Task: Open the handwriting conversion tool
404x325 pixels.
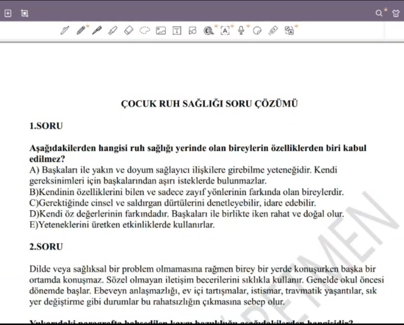Action: coord(289,30)
